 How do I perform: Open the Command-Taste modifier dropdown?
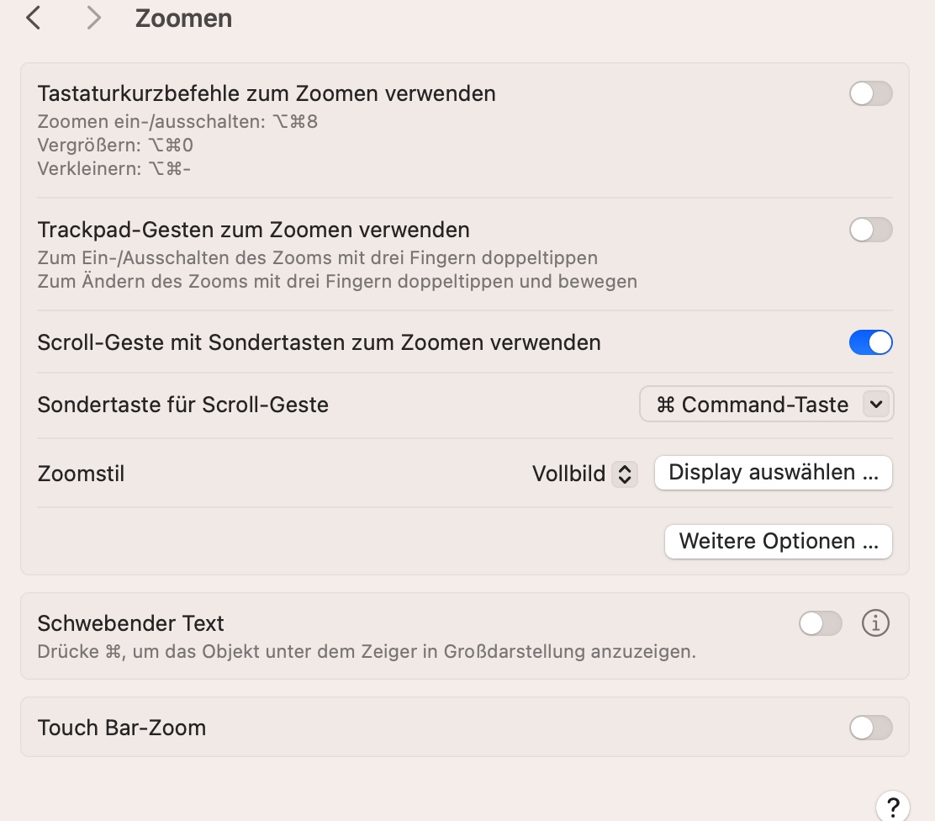click(766, 405)
